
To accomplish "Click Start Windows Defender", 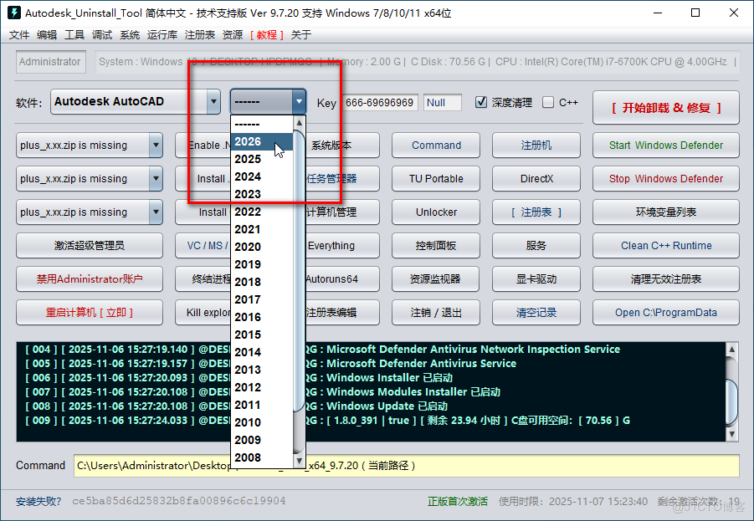I will [x=665, y=145].
